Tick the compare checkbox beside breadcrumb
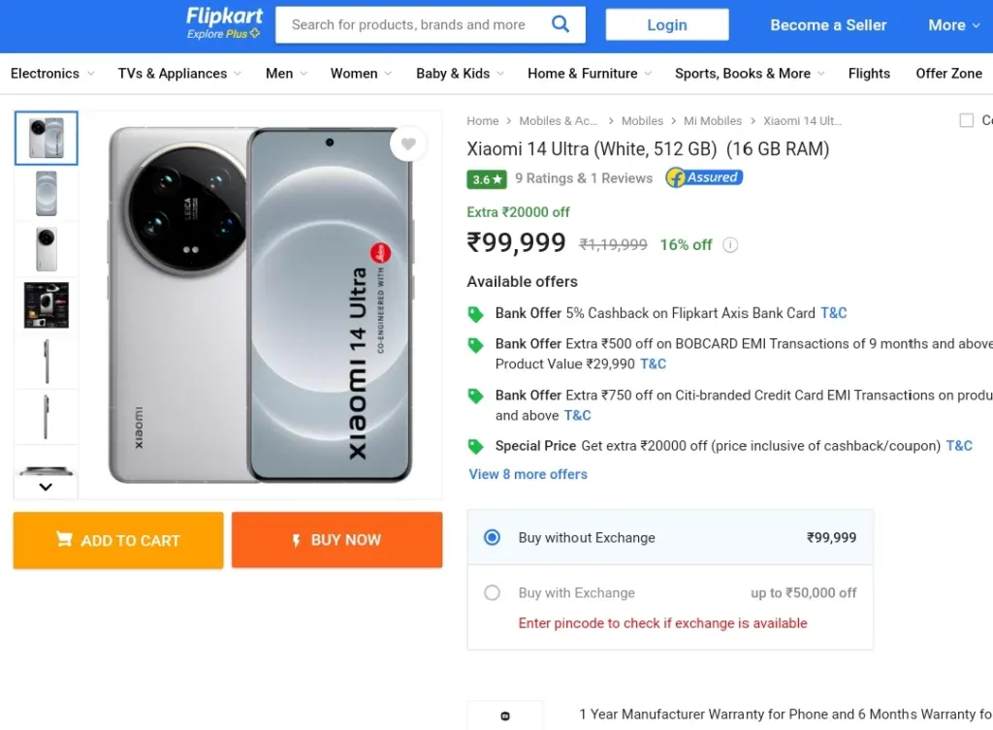 click(x=967, y=120)
